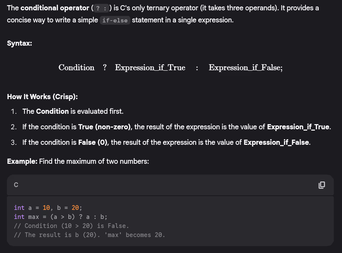
Task: Click the C language label on code block
Action: point(16,185)
